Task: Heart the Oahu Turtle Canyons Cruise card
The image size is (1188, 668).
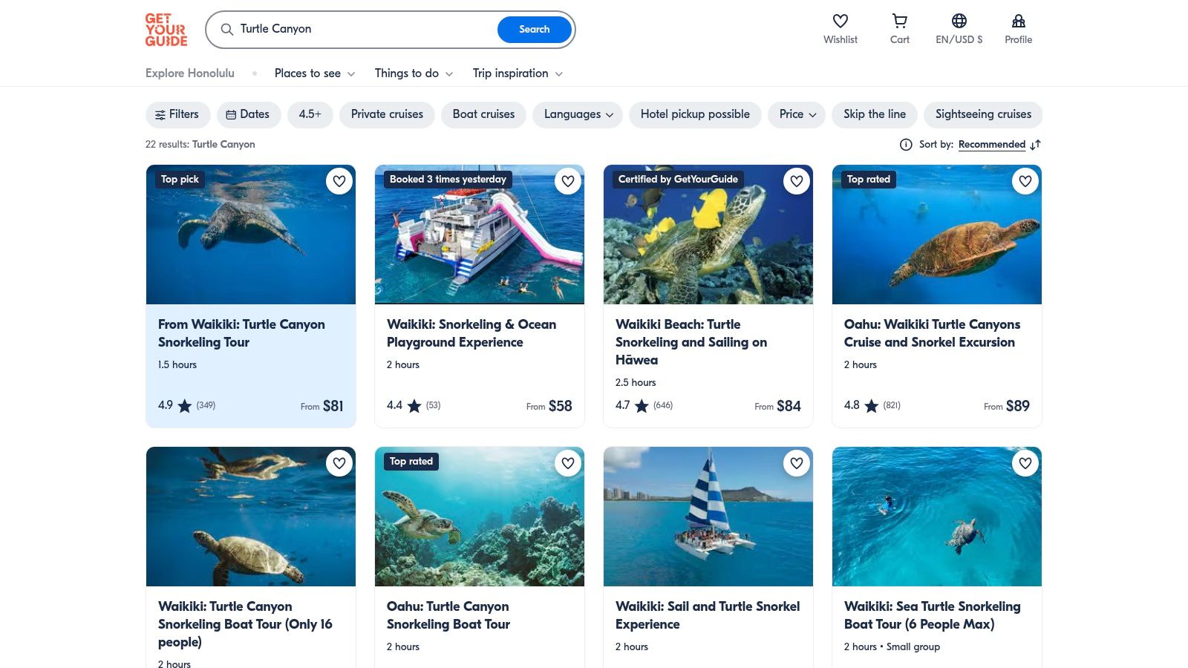Action: [1025, 180]
